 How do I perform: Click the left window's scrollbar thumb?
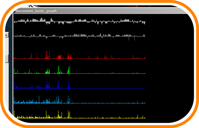[7, 59]
